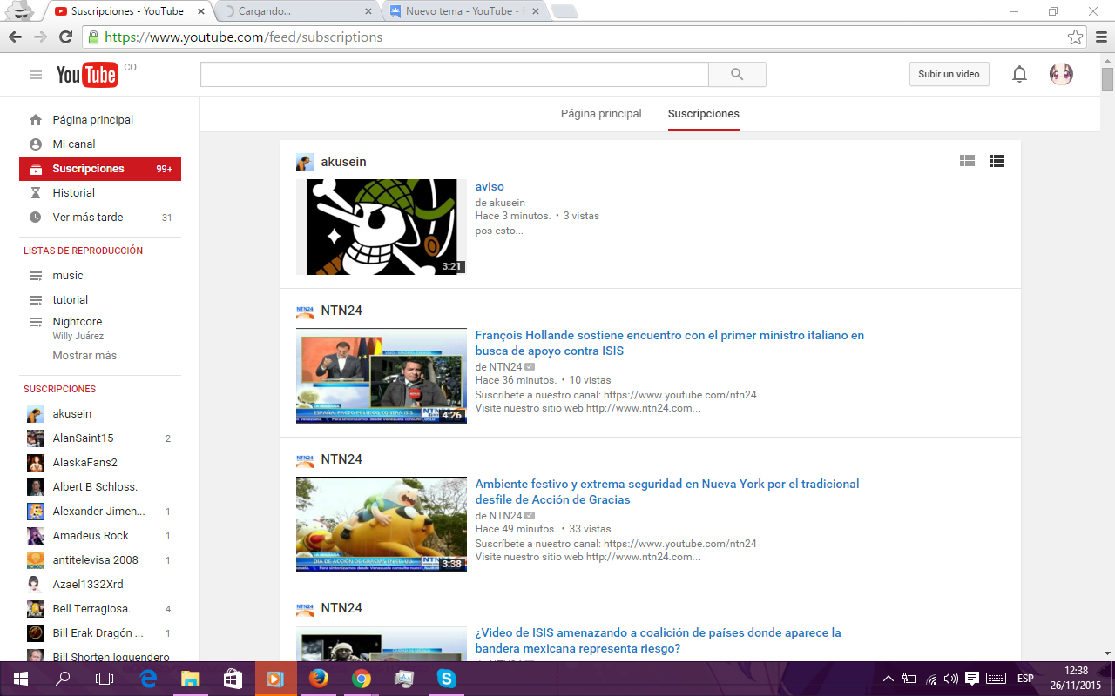Viewport: 1115px width, 696px height.
Task: Reload the page
Action: [65, 37]
